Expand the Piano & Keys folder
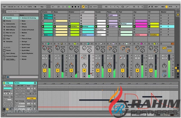 click(x=21, y=39)
